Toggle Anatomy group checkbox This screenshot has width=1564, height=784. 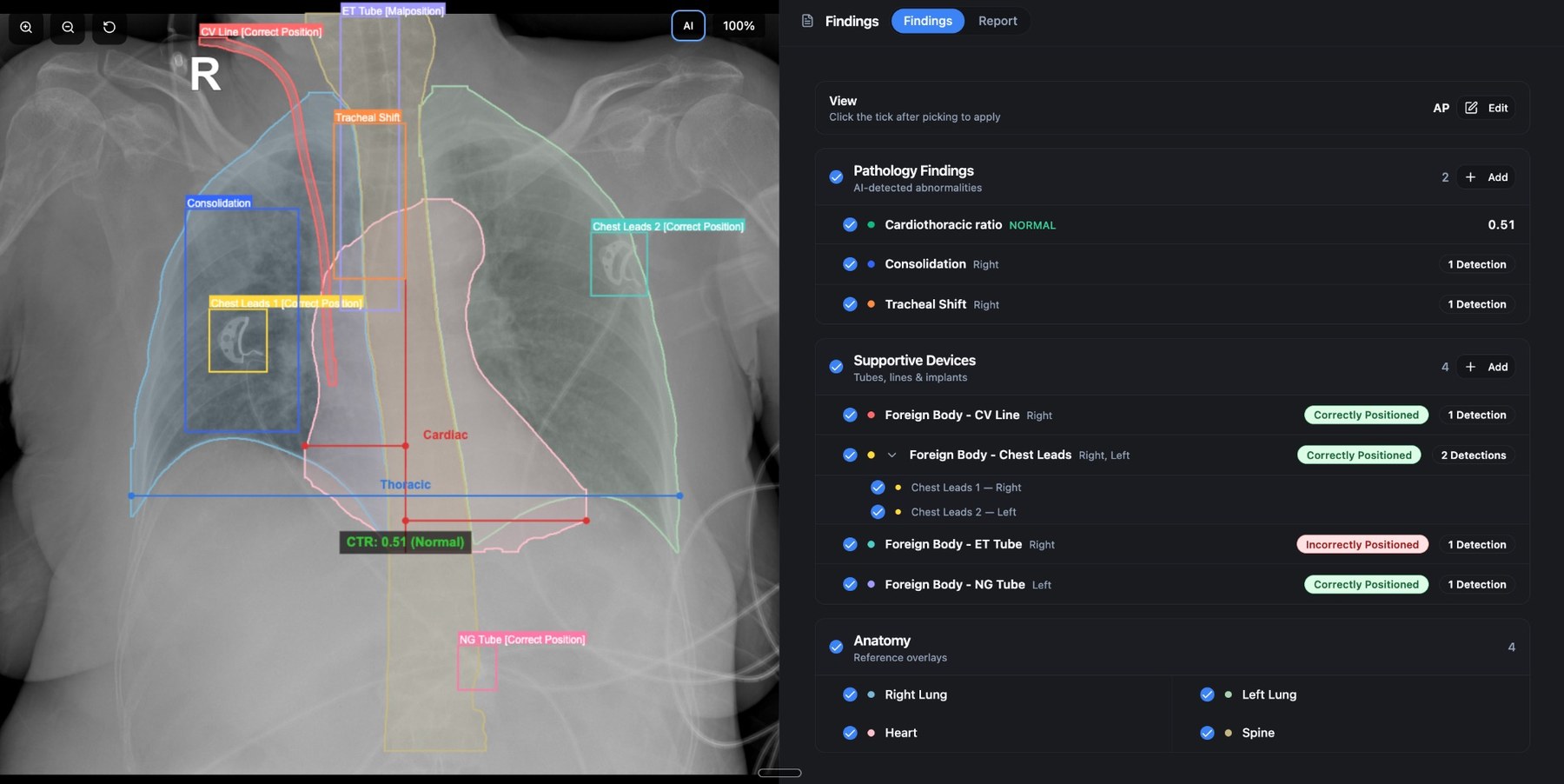tap(836, 647)
